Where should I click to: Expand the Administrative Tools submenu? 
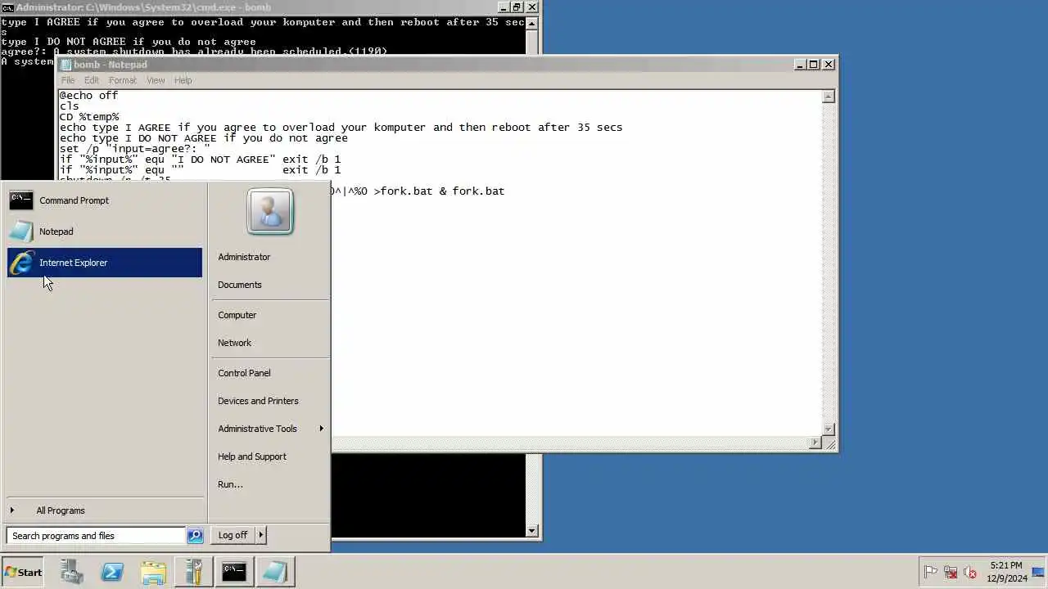(x=270, y=429)
